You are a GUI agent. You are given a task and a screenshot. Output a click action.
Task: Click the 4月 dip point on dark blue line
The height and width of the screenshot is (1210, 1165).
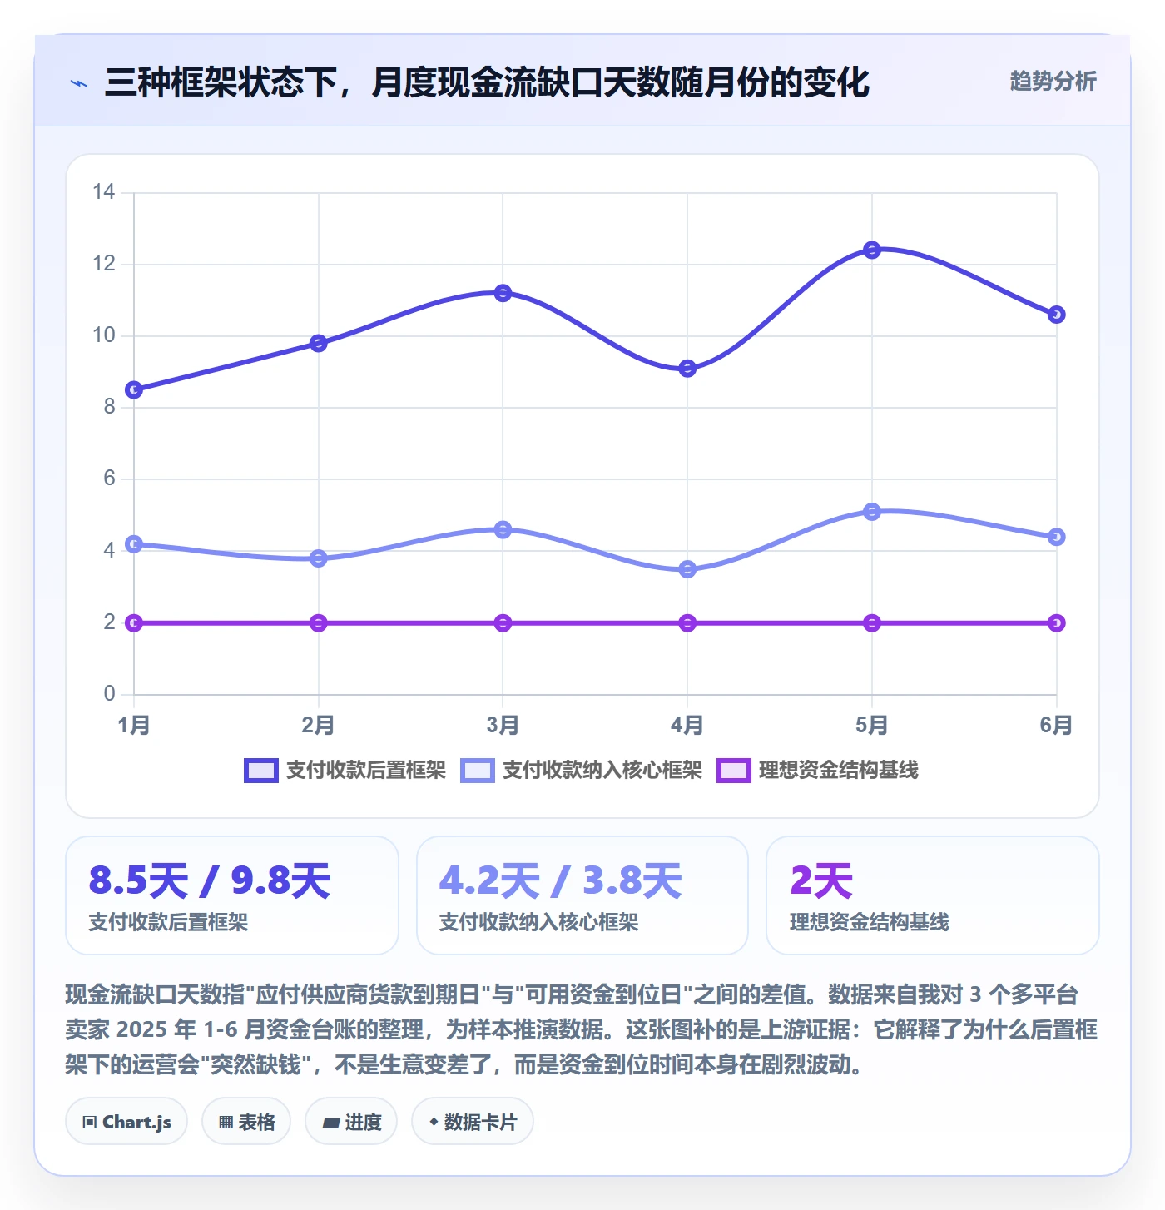[687, 369]
